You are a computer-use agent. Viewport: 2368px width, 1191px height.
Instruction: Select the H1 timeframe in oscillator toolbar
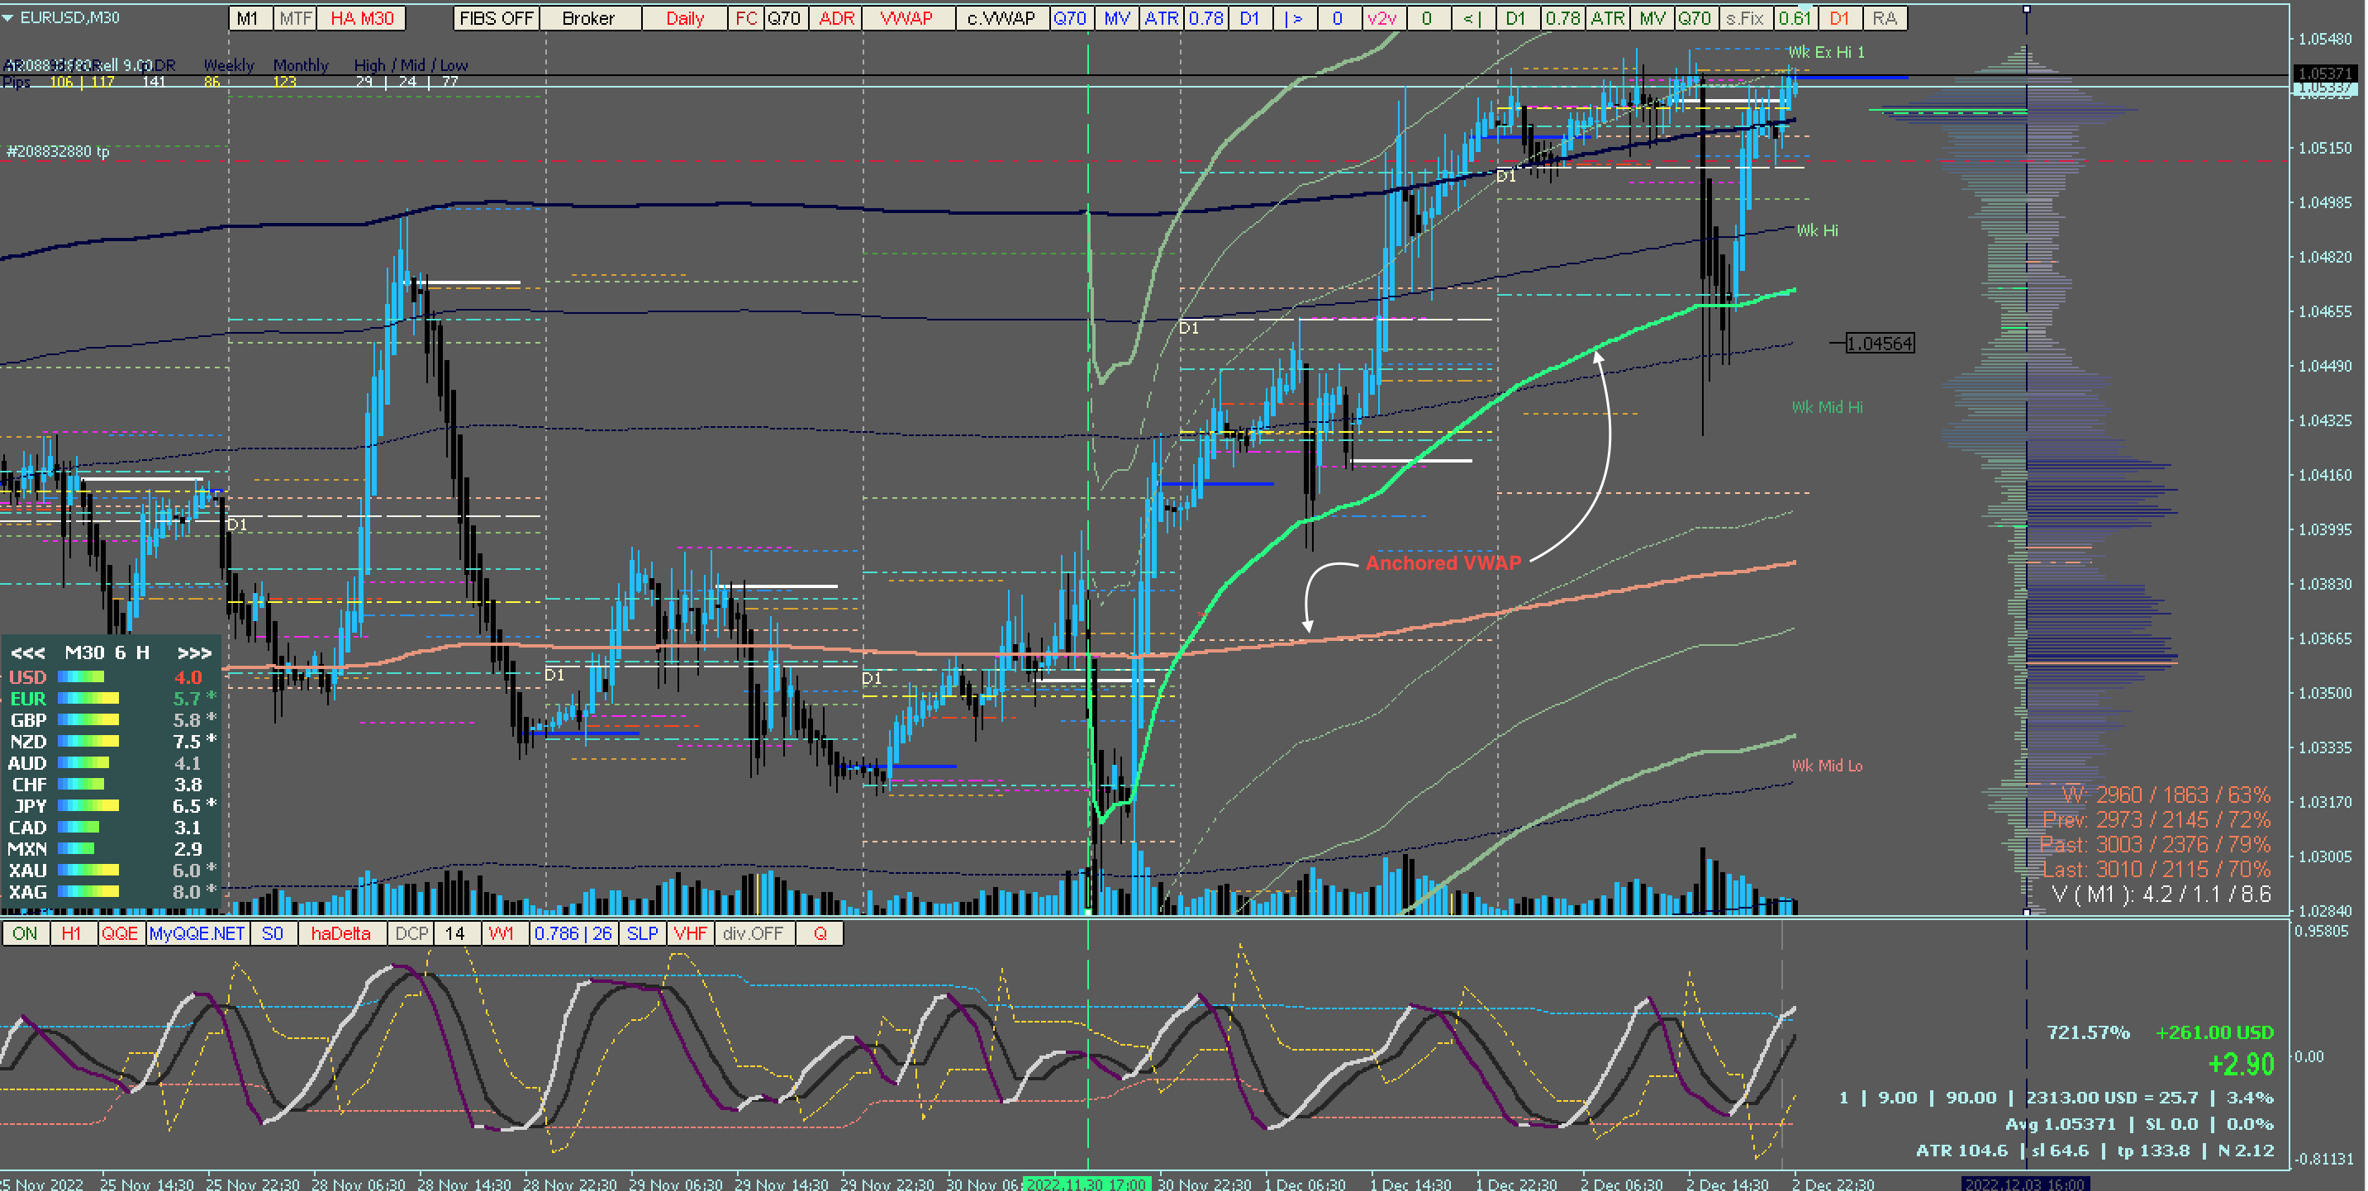(72, 933)
